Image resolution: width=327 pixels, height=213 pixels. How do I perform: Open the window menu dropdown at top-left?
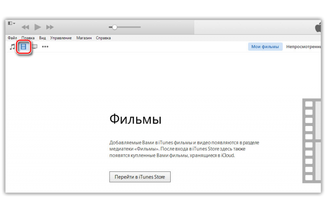pos(11,23)
